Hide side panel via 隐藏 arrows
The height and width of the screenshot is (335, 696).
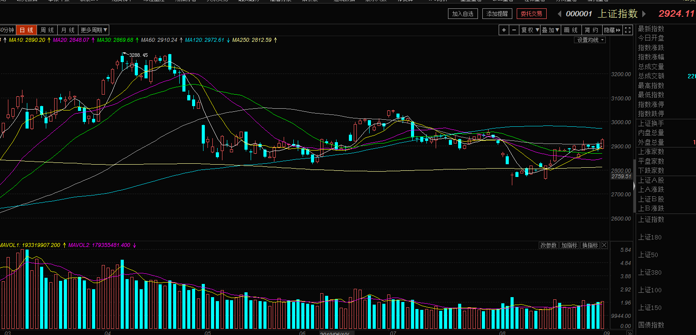pyautogui.click(x=612, y=30)
